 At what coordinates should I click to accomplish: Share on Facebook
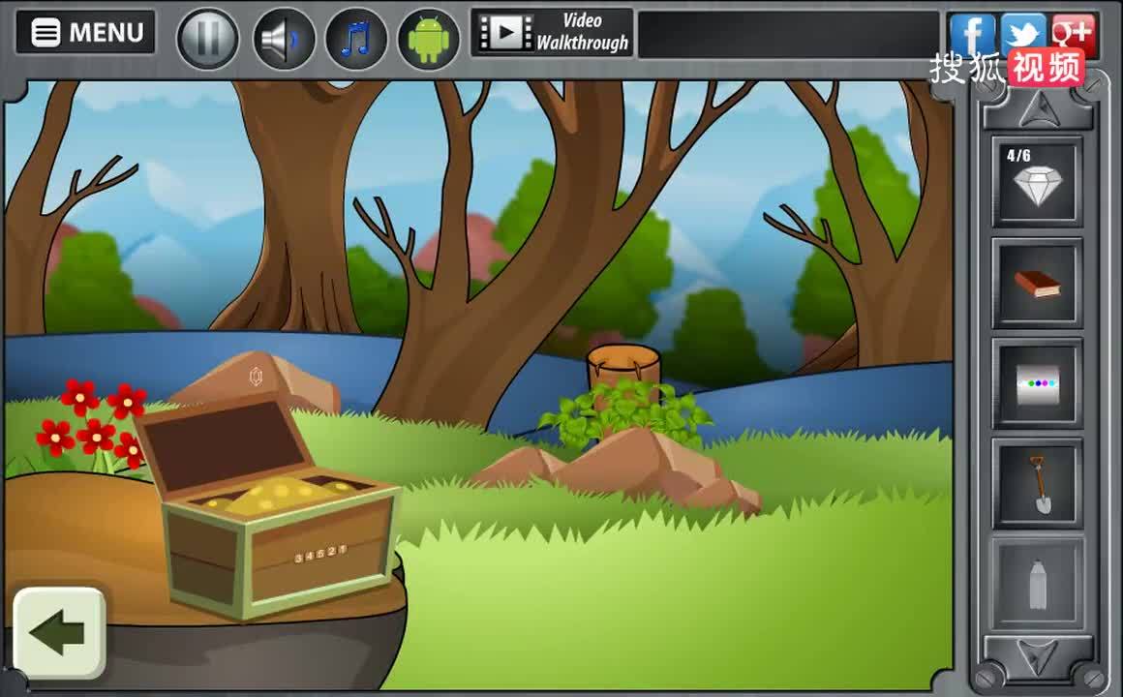(x=972, y=35)
